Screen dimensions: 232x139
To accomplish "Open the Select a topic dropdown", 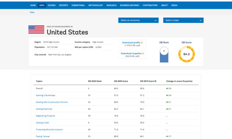I will pos(183,20).
